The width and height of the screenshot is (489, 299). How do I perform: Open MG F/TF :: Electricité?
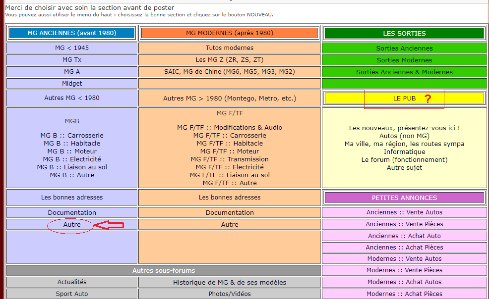pos(230,167)
